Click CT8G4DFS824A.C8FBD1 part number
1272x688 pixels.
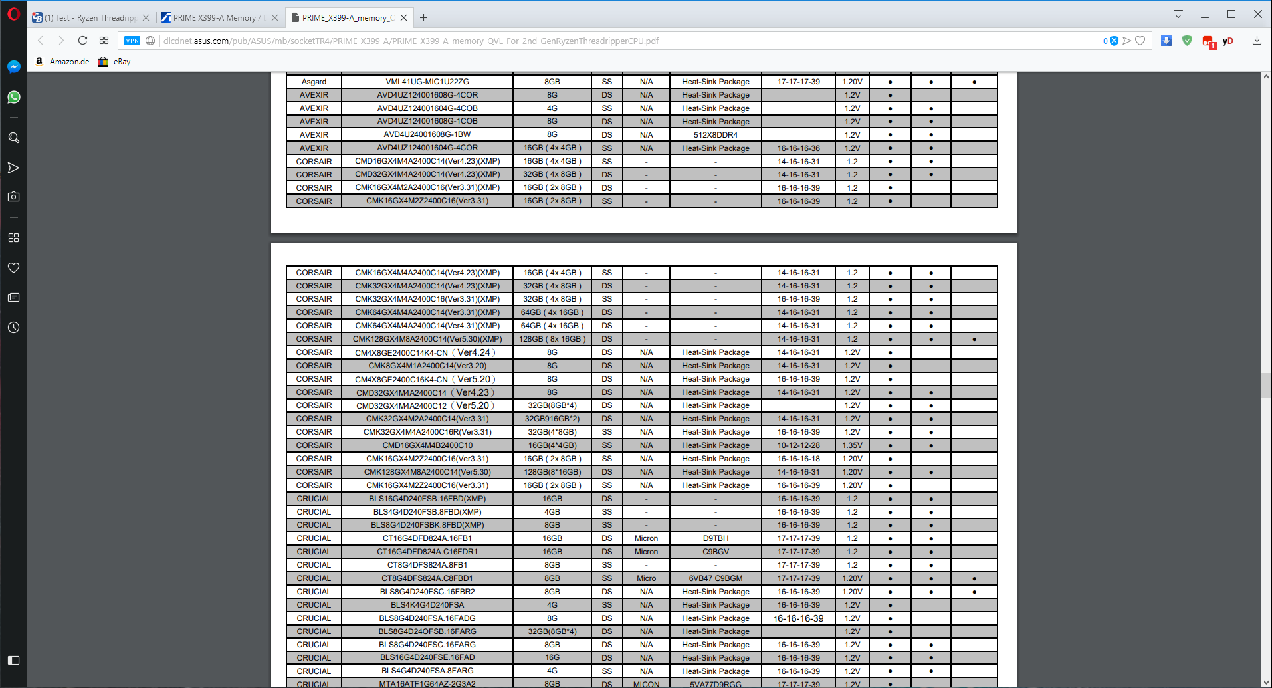coord(427,578)
